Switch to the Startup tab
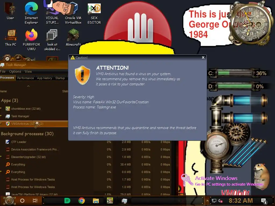The image size is (275, 206). tap(60, 78)
